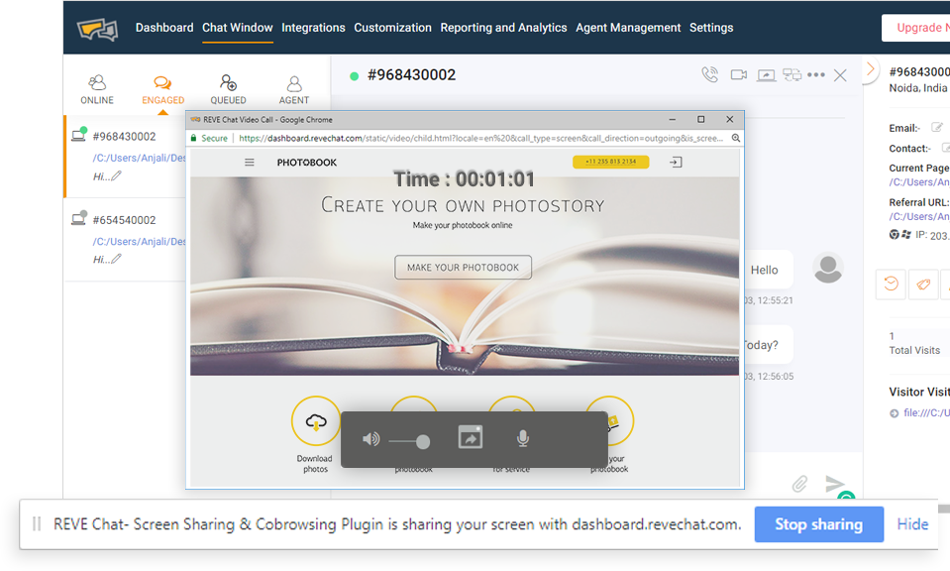Click the REVE Chat logo
The width and height of the screenshot is (950, 571).
(97, 29)
